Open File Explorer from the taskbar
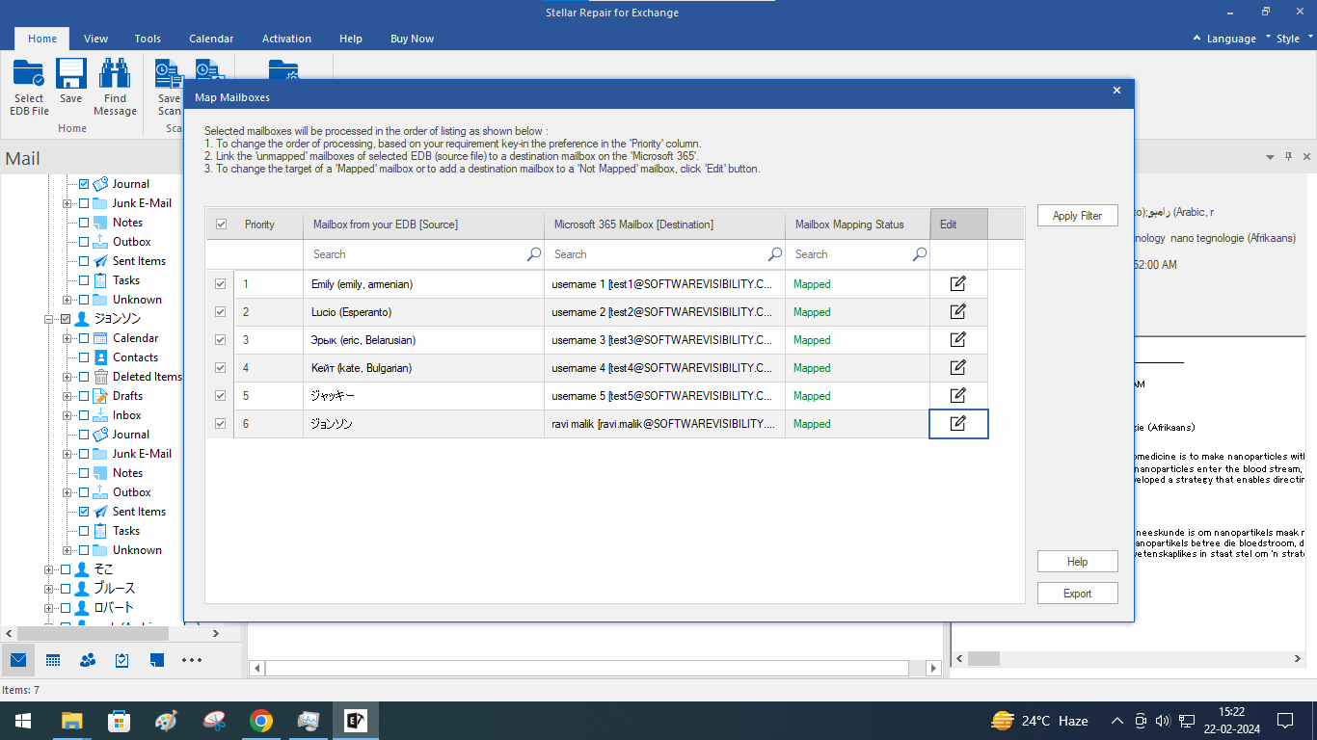Screen dimensions: 1317x740 coord(71,721)
